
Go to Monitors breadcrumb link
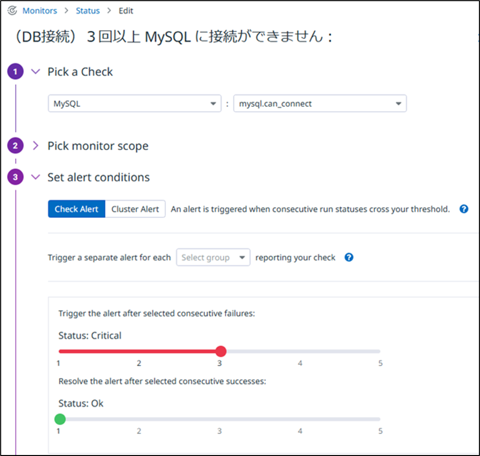(x=40, y=11)
